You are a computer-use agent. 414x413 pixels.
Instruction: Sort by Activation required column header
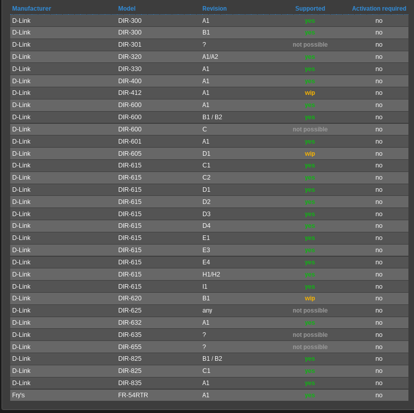click(x=379, y=9)
